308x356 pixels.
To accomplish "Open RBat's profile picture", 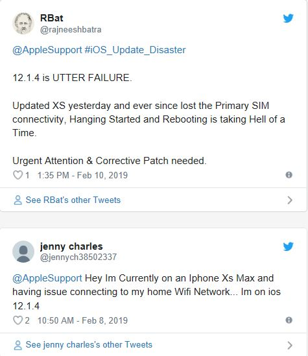I will pos(23,23).
